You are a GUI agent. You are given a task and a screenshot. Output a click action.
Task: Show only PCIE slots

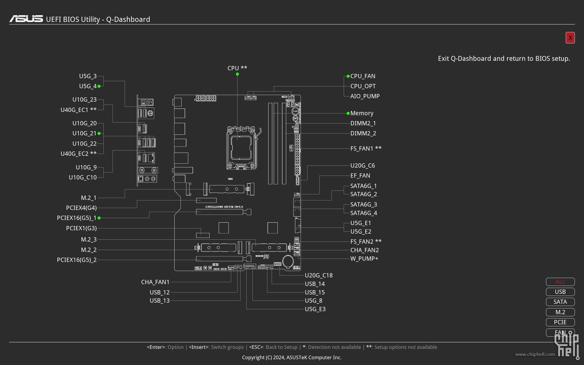[560, 322]
